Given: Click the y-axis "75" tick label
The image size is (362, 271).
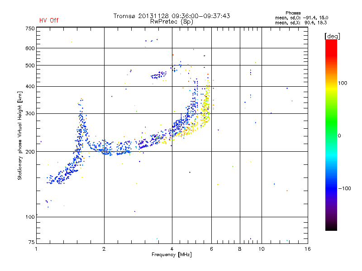Looking at the screenshot, I should click(32, 242).
